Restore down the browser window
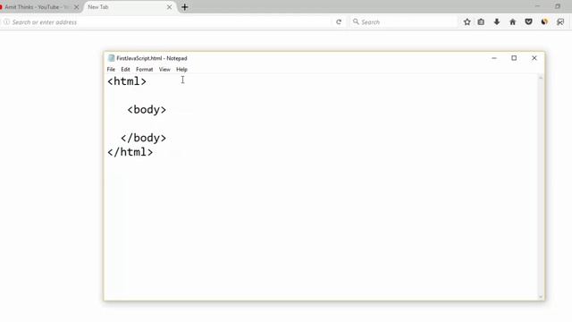The height and width of the screenshot is (322, 572). pyautogui.click(x=558, y=6)
